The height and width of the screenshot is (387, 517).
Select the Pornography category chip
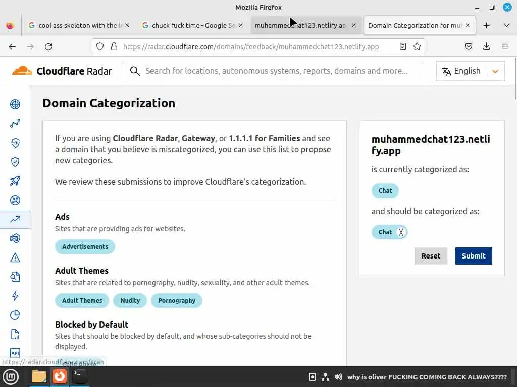pyautogui.click(x=176, y=301)
